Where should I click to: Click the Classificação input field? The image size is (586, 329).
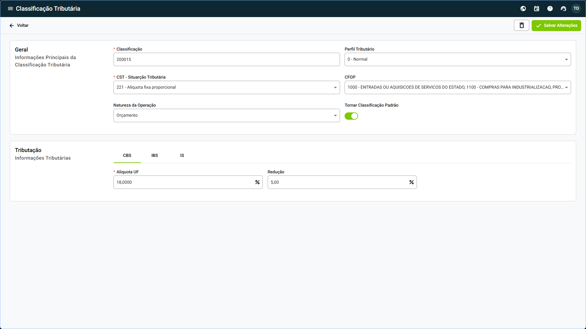[x=226, y=59]
